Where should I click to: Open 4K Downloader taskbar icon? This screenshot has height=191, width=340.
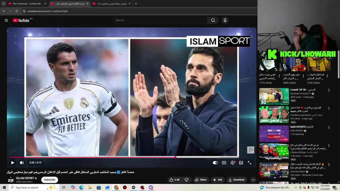click(x=134, y=188)
